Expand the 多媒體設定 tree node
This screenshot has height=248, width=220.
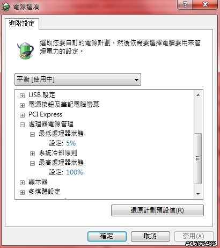pos(22,192)
